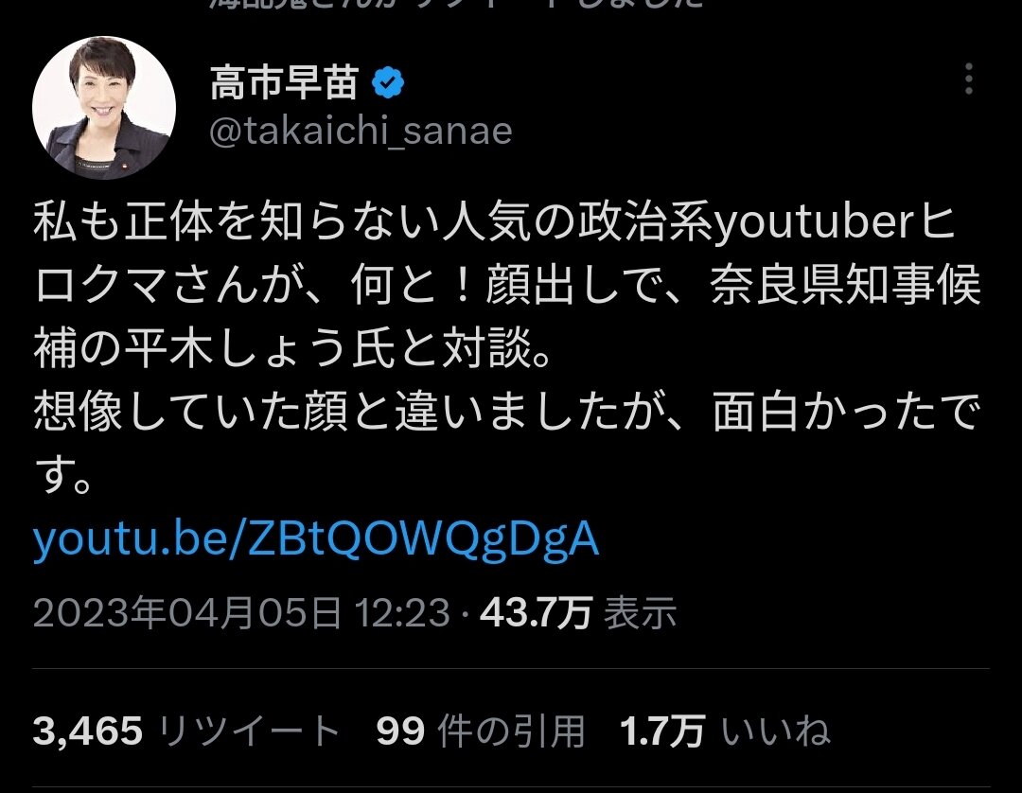Click the @takaichi_sanae handle
1022x793 pixels.
click(361, 131)
